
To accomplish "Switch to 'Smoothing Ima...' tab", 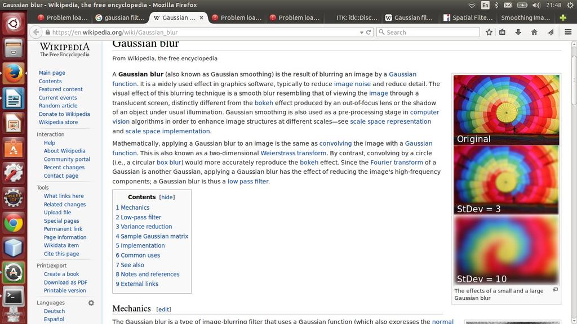I will click(x=526, y=17).
